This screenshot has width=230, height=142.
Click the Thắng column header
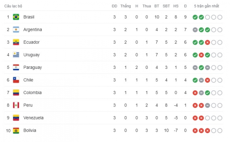[x=125, y=6]
